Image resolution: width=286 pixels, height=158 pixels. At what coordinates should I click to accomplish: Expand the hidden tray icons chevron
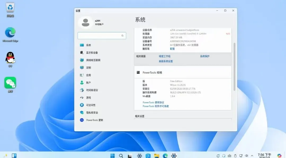[x=252, y=156]
